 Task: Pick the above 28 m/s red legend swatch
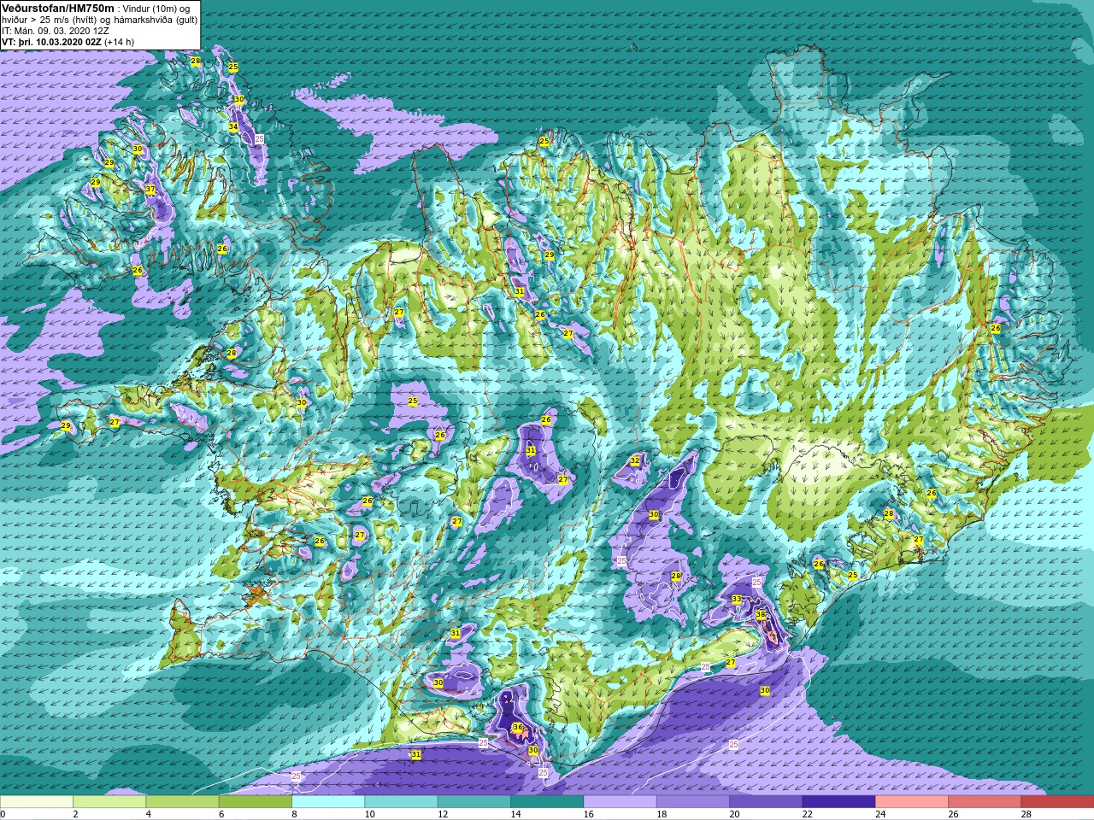coord(1057,802)
